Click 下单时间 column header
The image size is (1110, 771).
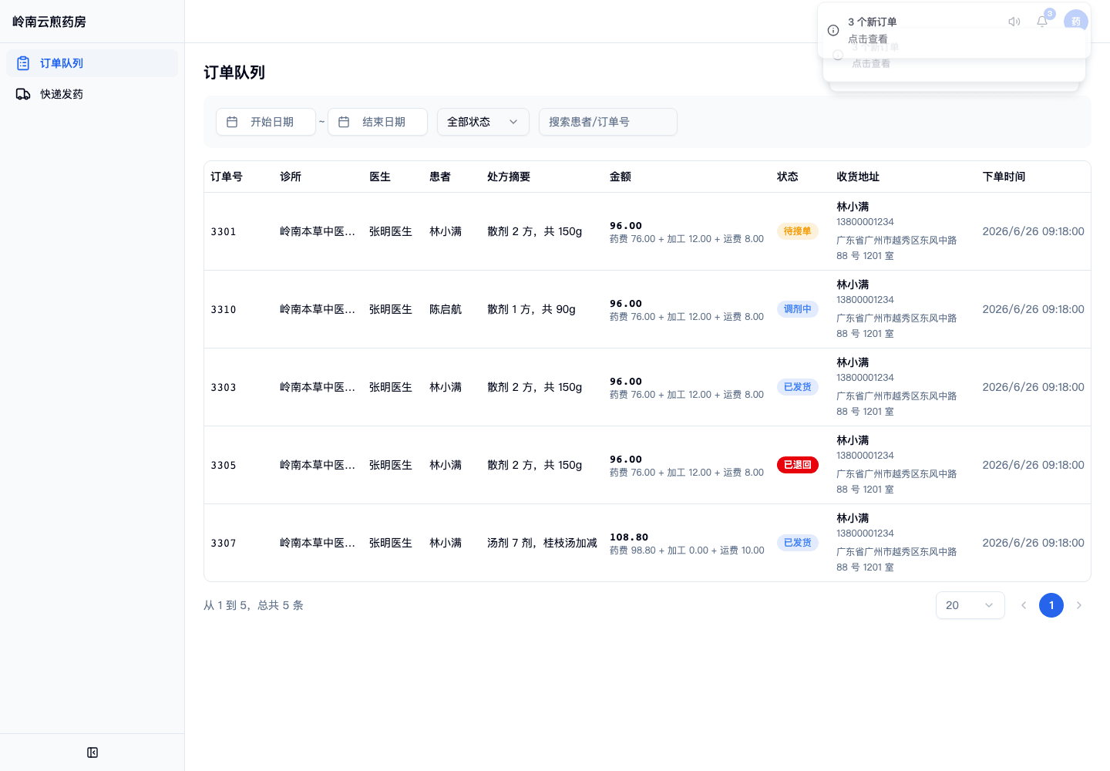[x=1004, y=177]
